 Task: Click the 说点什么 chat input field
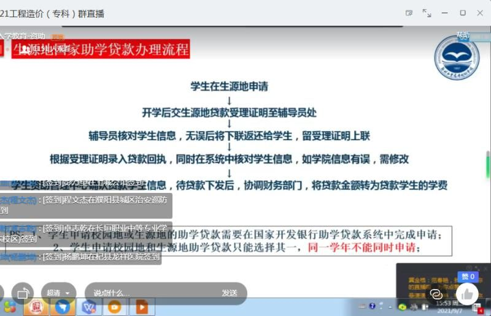click(x=147, y=293)
